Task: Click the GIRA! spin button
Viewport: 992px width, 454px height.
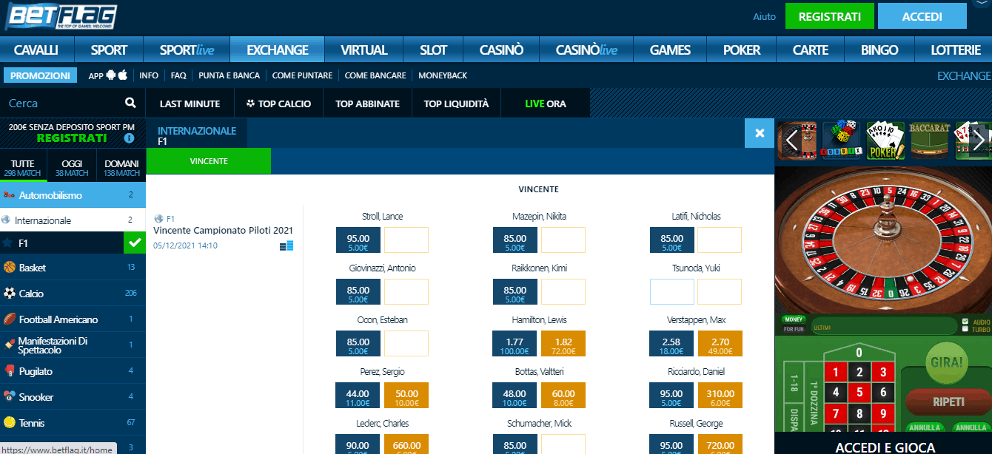Action: pyautogui.click(x=946, y=363)
